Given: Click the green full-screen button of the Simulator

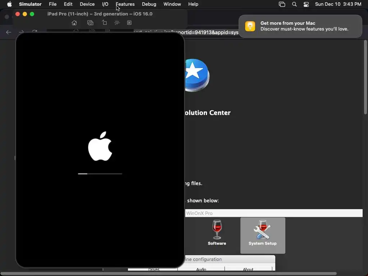Looking at the screenshot, I should (x=32, y=14).
